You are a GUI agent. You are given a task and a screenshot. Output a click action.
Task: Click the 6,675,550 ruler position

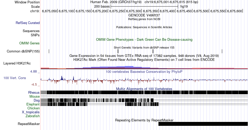tap(218, 11)
